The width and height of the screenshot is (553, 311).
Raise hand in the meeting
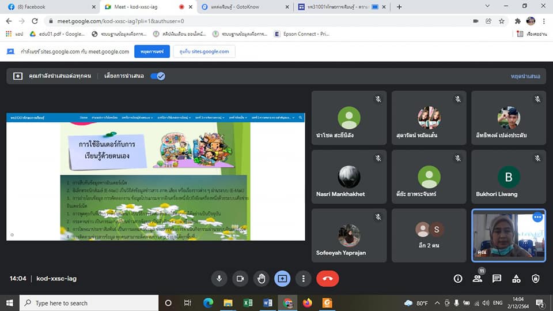click(262, 278)
